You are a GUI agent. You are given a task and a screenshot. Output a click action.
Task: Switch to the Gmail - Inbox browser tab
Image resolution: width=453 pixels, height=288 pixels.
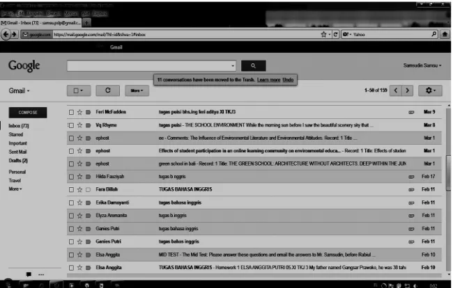point(41,22)
